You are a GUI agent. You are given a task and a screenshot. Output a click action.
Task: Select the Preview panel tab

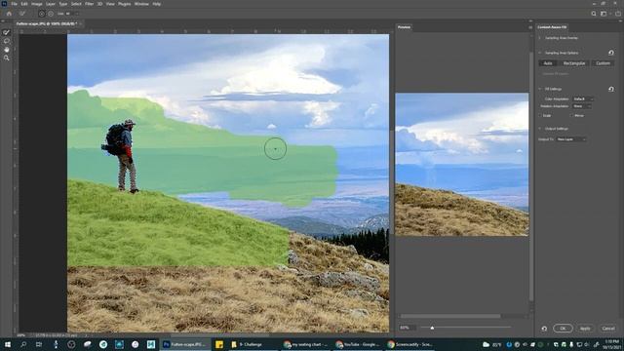click(404, 27)
